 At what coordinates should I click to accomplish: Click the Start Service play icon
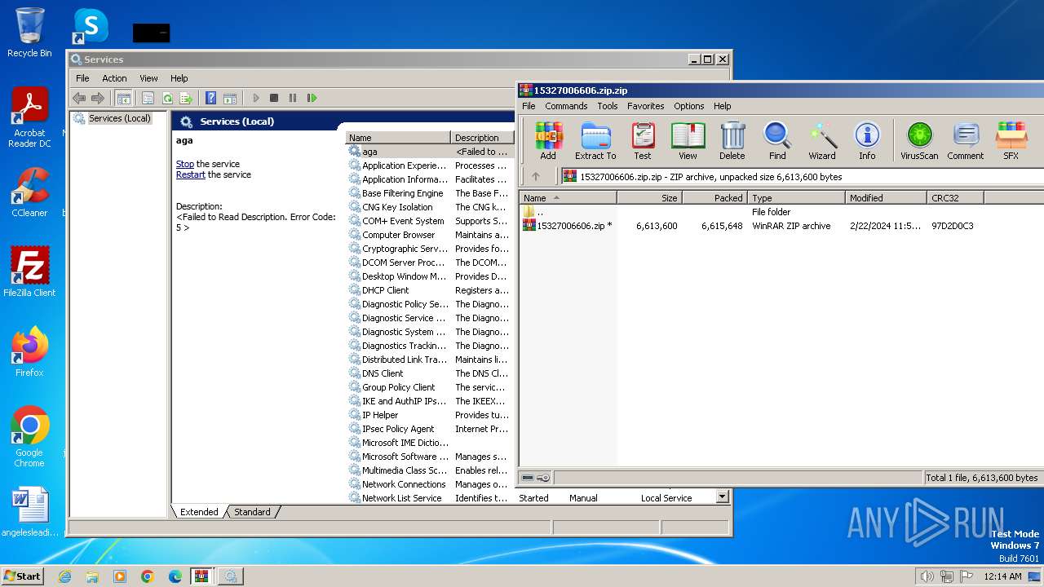point(256,98)
